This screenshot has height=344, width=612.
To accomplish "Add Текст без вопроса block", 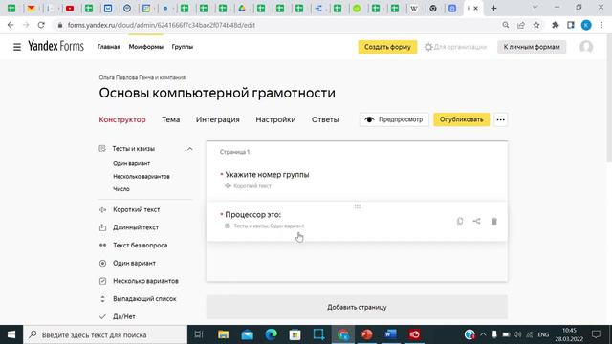I will click(x=141, y=246).
